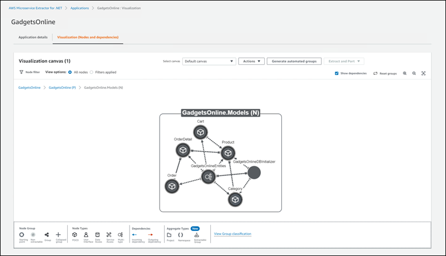Viewport: 446px width, 256px height.
Task: Open the Applications breadcrumb link
Action: (x=80, y=8)
